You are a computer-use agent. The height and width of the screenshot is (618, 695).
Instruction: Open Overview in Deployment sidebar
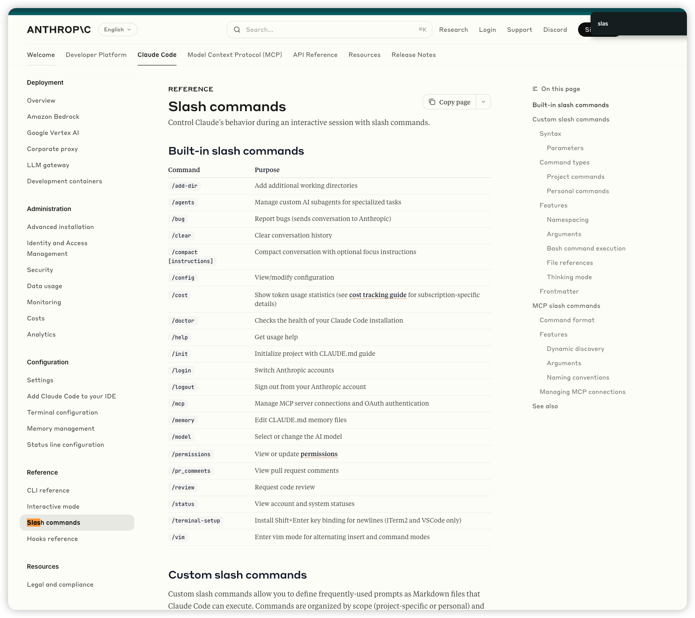[41, 100]
